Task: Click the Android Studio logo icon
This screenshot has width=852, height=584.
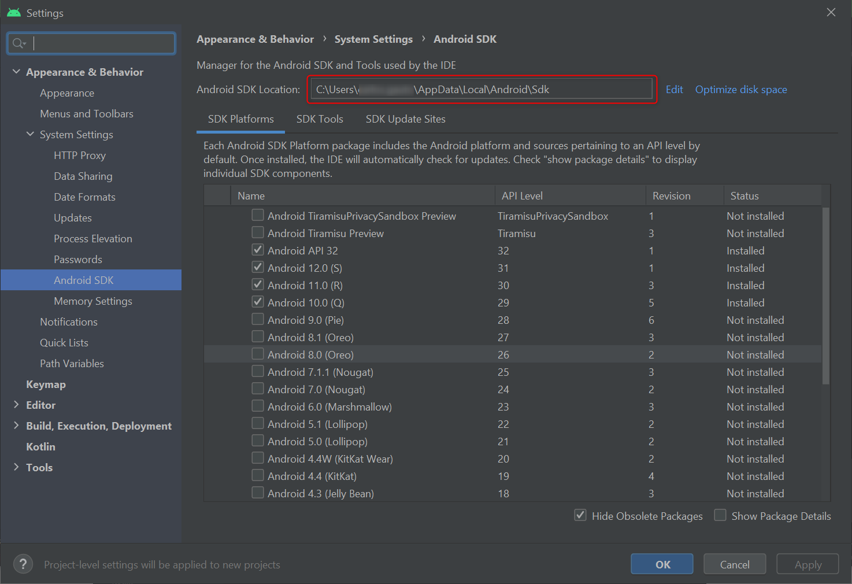Action: click(14, 13)
